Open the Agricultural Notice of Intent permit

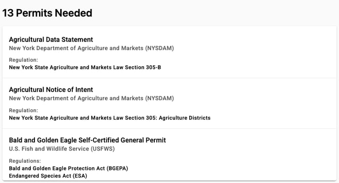(x=51, y=89)
